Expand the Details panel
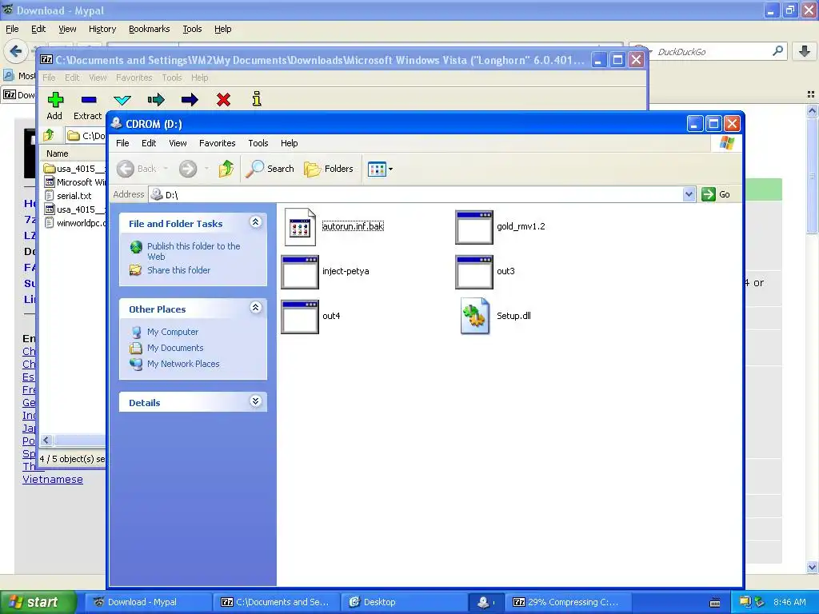 coord(255,401)
